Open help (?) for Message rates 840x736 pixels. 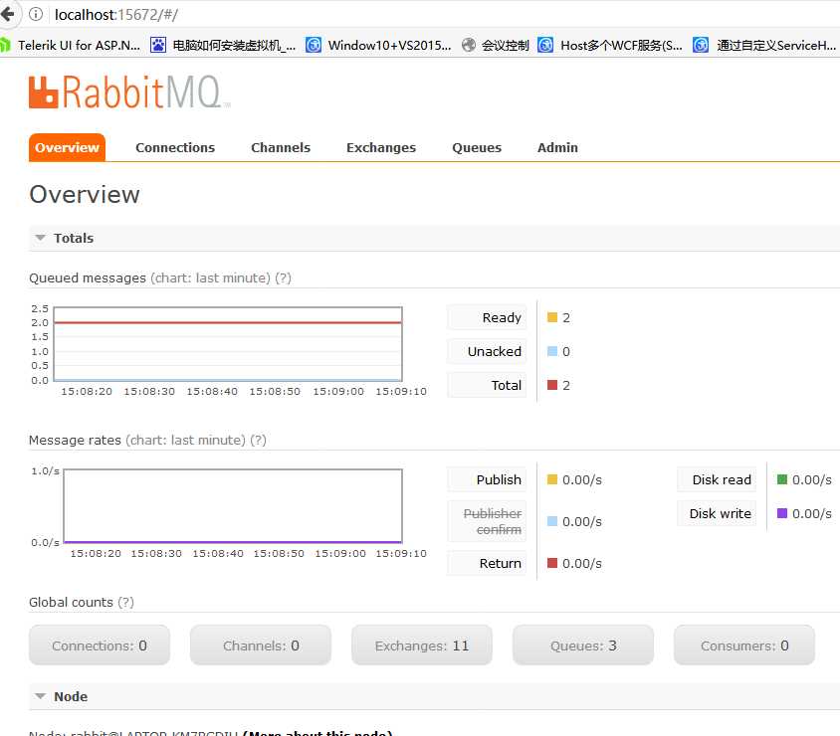(x=258, y=440)
